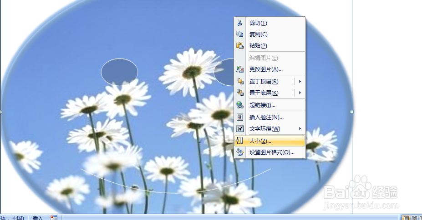Image resolution: width=422 pixels, height=220 pixels.
Task: Choose 剪切(T) from the context menu
Action: 269,23
